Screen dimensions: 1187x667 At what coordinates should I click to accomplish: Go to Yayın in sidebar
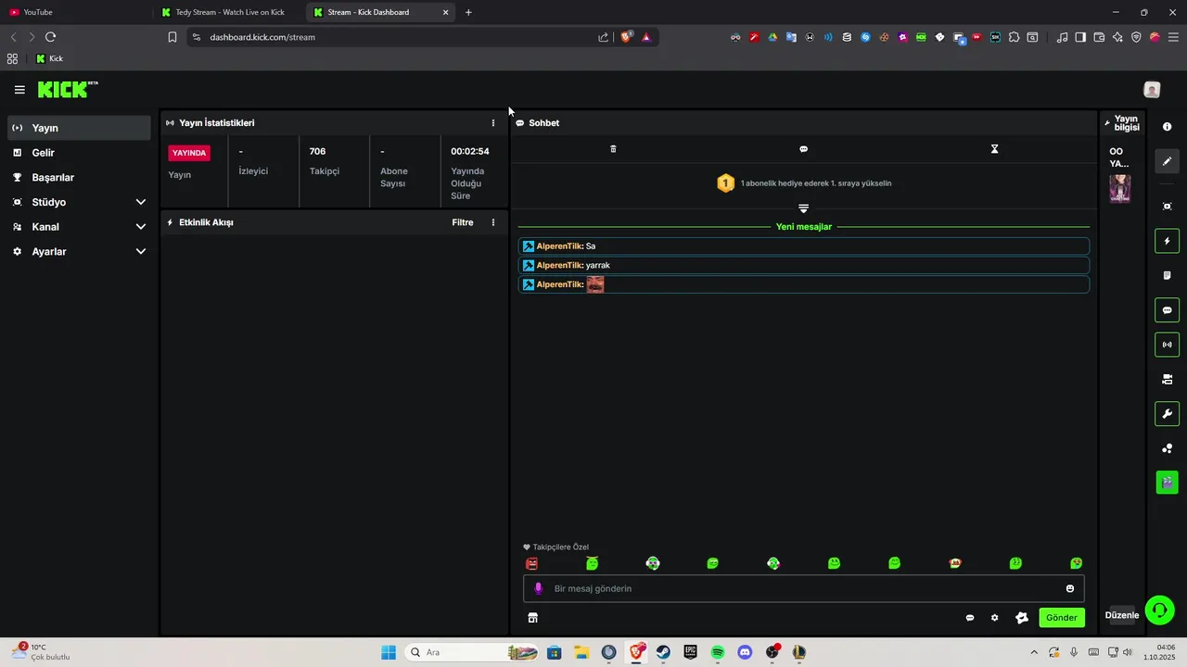(x=79, y=128)
